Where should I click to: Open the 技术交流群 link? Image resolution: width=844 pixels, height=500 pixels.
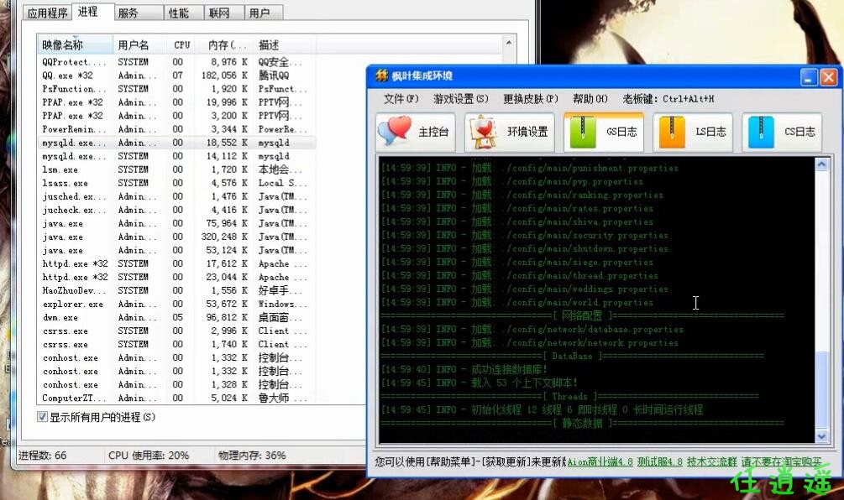pyautogui.click(x=711, y=461)
